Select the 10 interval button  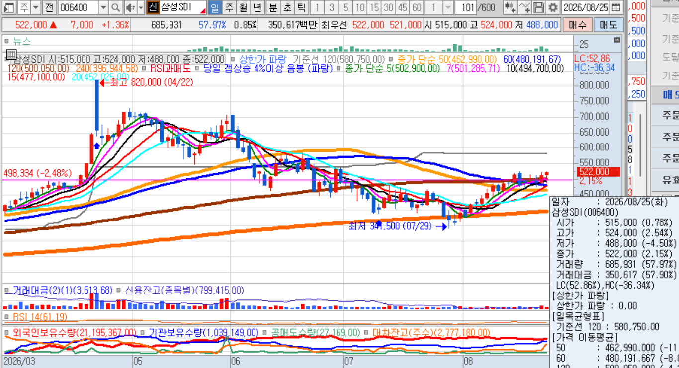tap(360, 7)
